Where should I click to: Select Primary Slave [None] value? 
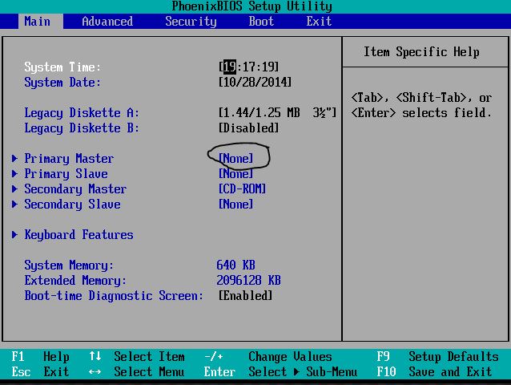(235, 173)
